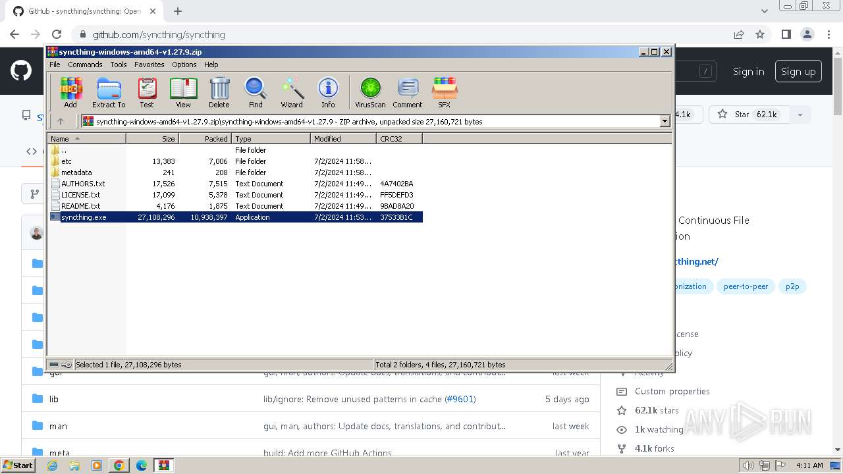Click the Extract To toolbar icon
Screen dimensions: 843x474
(x=109, y=92)
